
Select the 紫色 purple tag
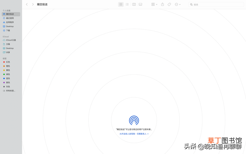11,82
